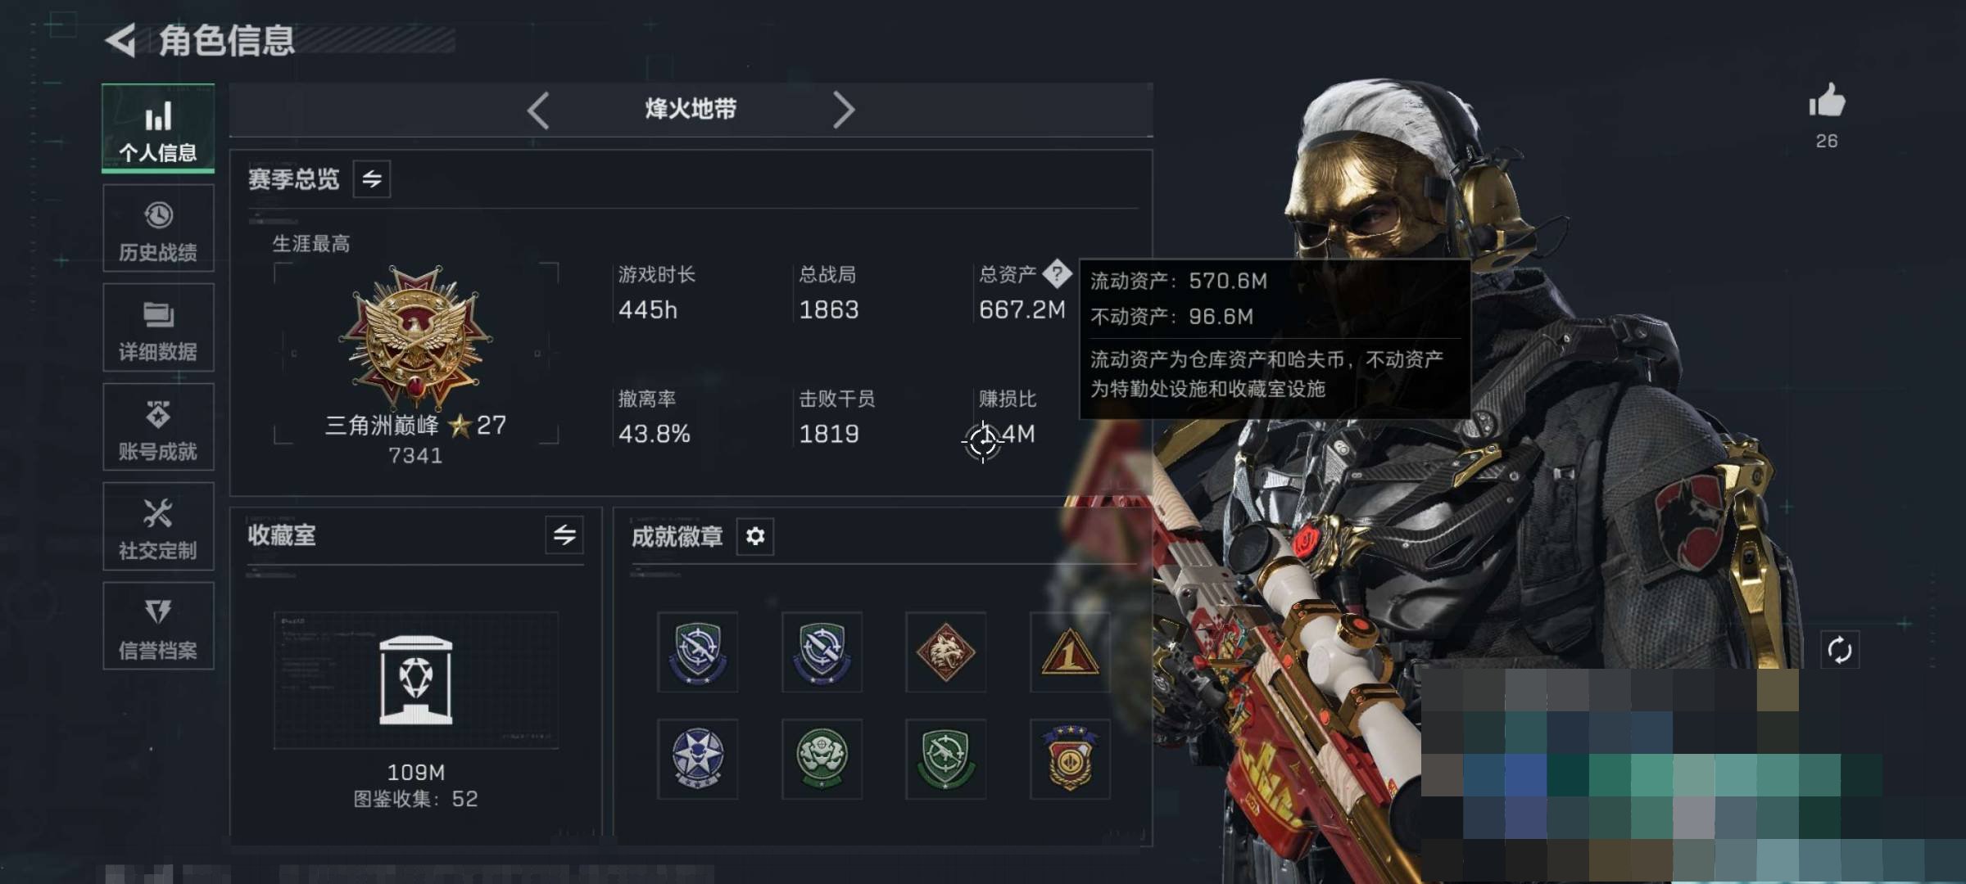The height and width of the screenshot is (884, 1966).
Task: Select the wolf head diamond badge
Action: 945,652
